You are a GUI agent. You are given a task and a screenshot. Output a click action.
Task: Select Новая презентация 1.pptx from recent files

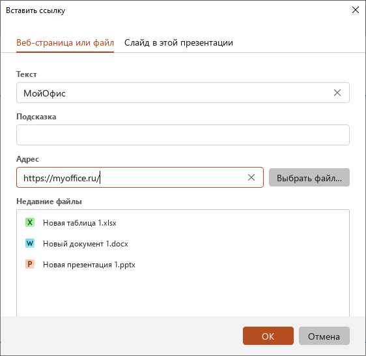(x=89, y=264)
